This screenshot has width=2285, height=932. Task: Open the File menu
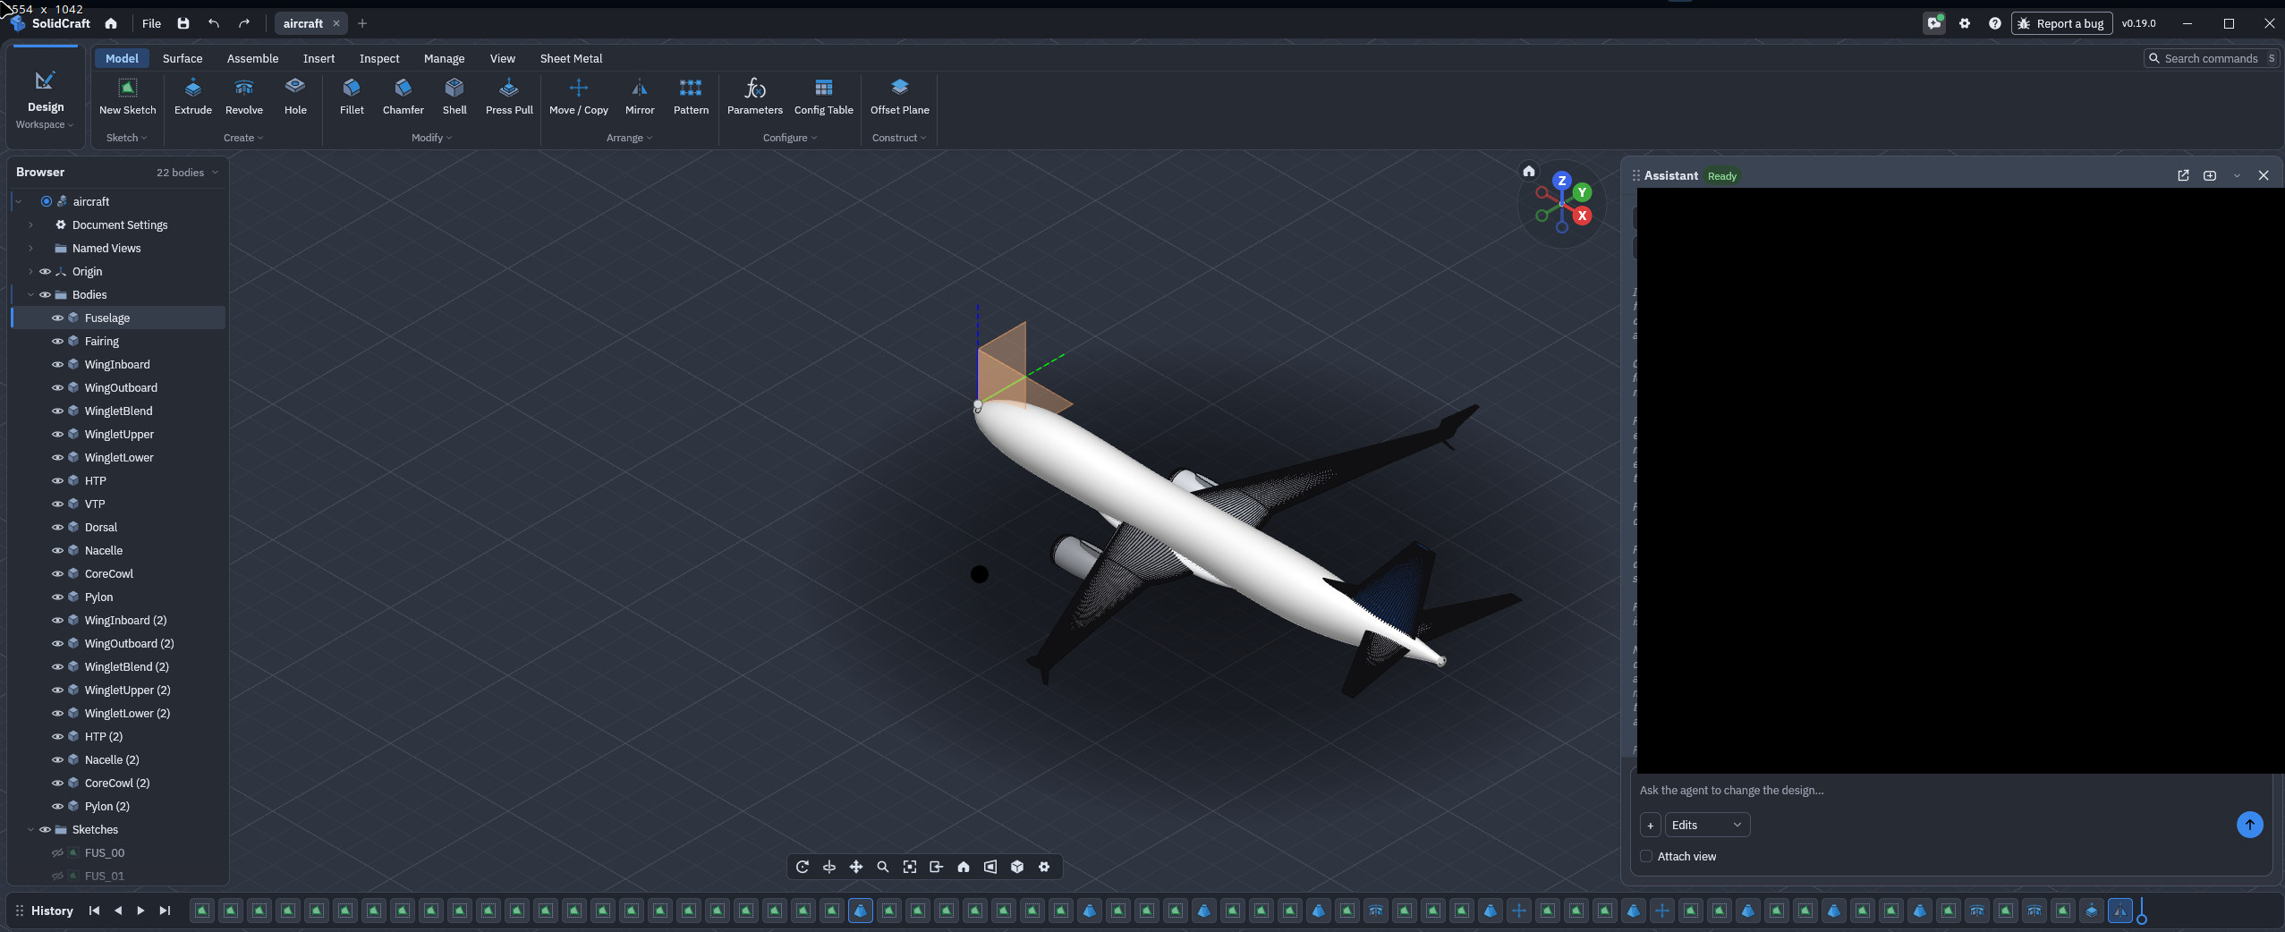coord(151,23)
